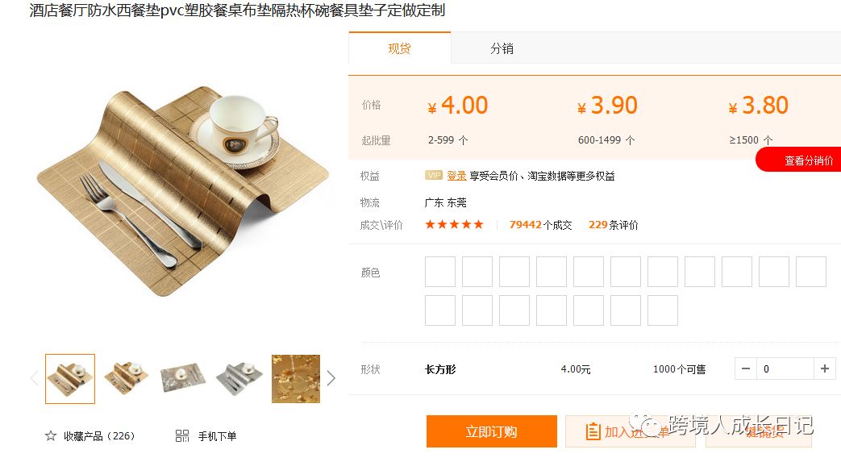Click the clipboard icon on 加入进货单
Screen dimensions: 841x462
(593, 431)
